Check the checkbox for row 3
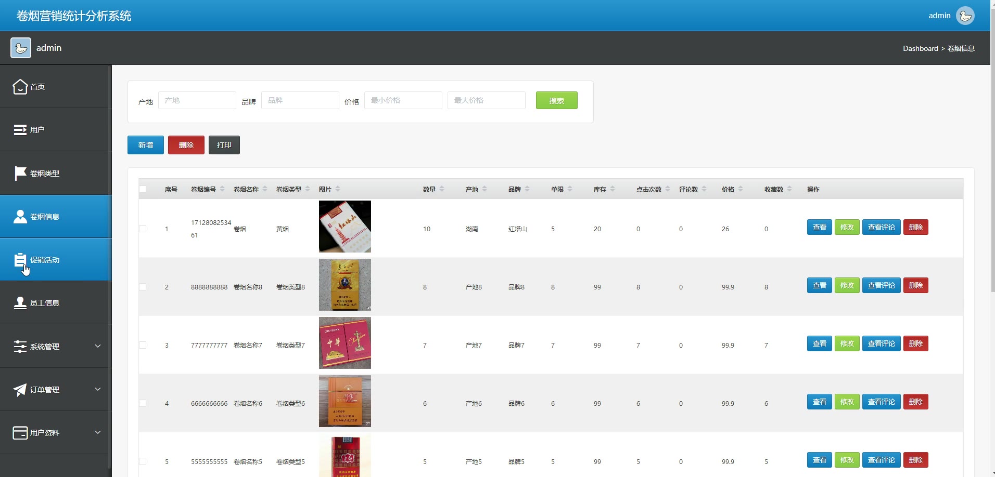This screenshot has height=477, width=995. [143, 345]
